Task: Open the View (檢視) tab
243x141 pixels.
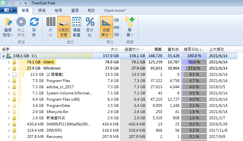Action: (x=58, y=11)
